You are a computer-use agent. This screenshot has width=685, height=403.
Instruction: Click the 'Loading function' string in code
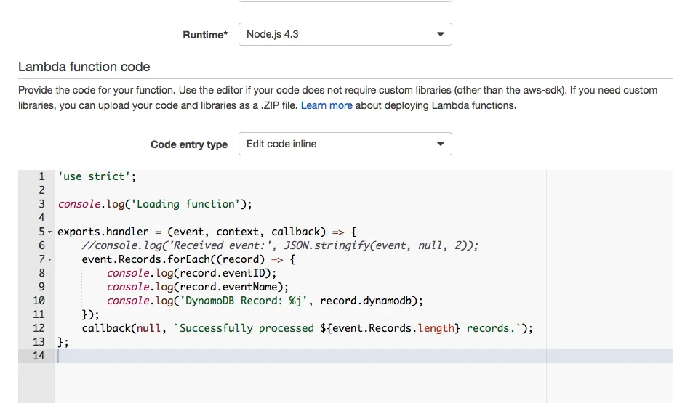(200, 204)
